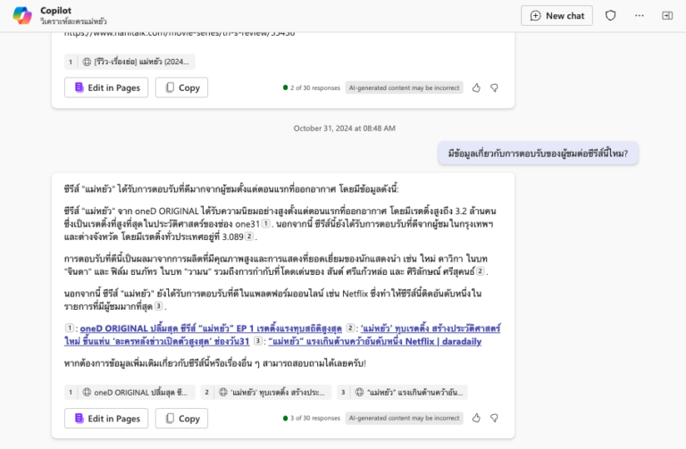Open the shield protection icon
The image size is (686, 449).
(x=610, y=16)
